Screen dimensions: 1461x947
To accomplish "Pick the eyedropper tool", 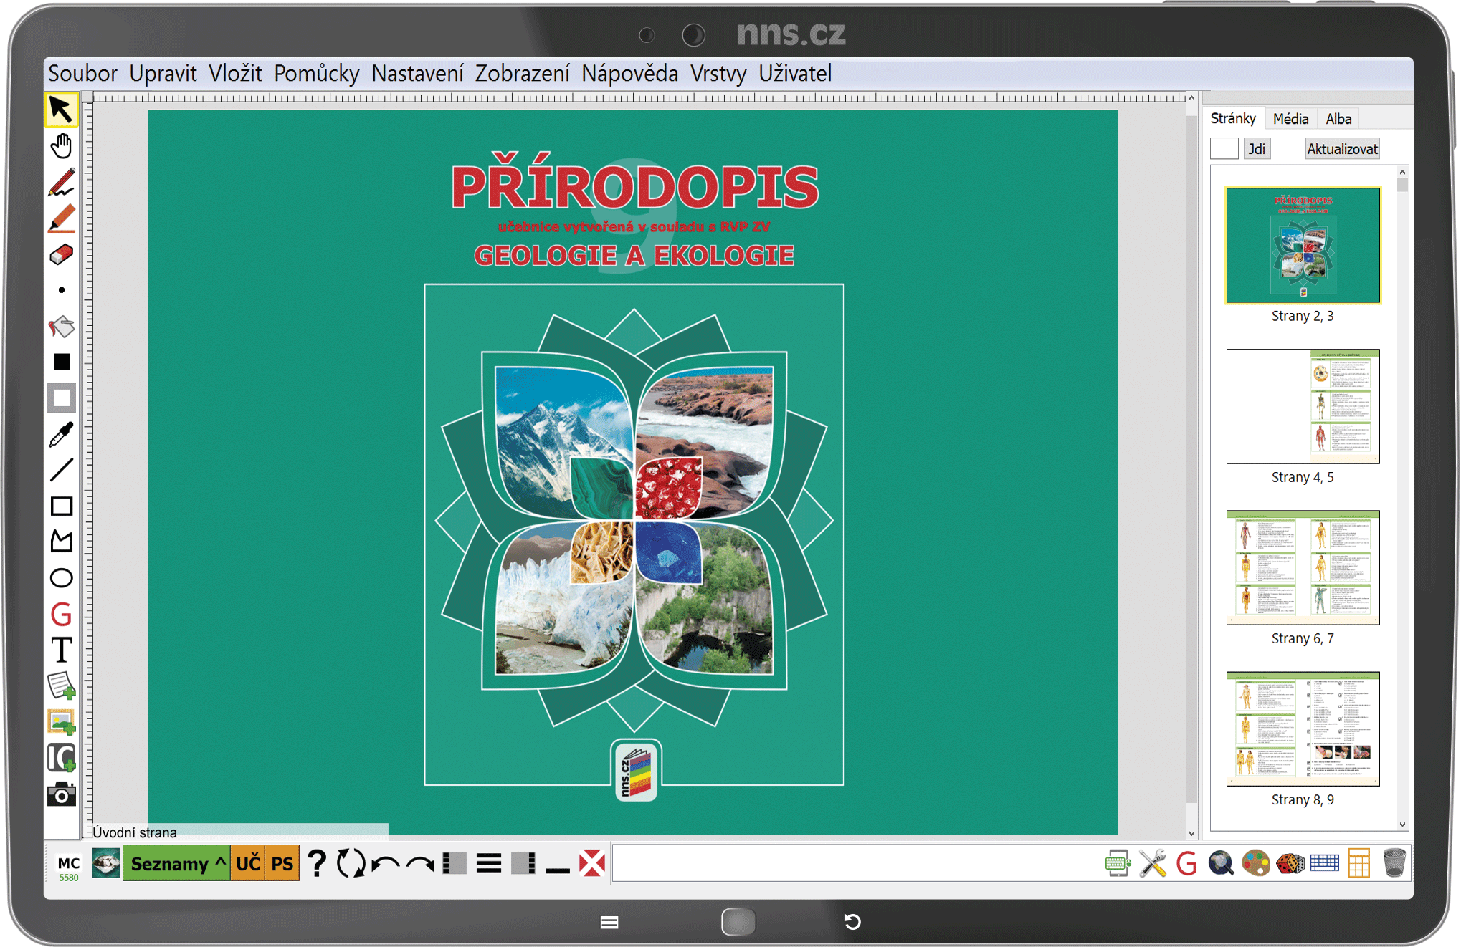I will 62,434.
